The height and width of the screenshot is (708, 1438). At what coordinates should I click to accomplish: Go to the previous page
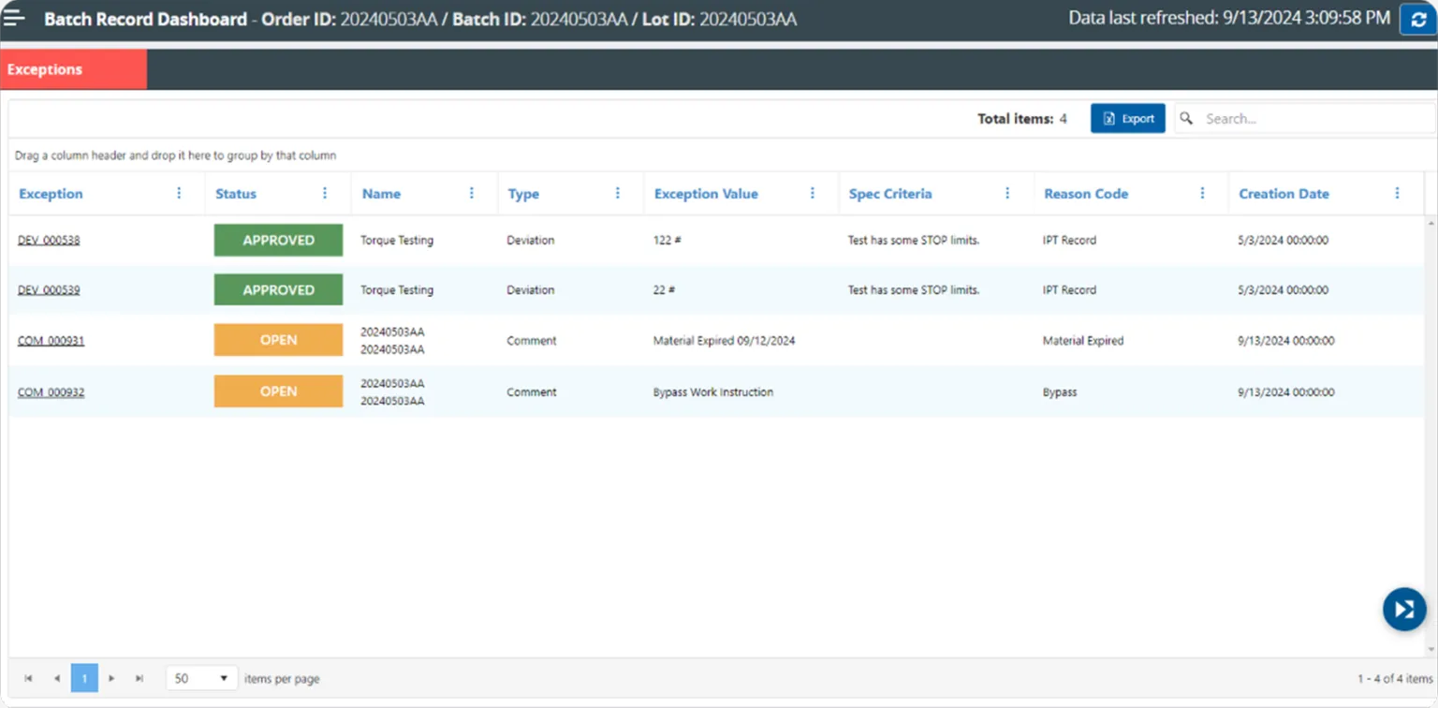[x=57, y=678]
